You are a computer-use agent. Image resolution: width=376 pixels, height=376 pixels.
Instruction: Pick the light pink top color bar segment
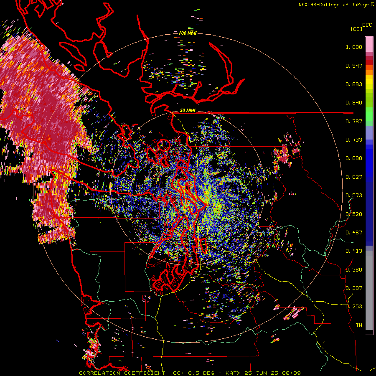click(x=369, y=44)
